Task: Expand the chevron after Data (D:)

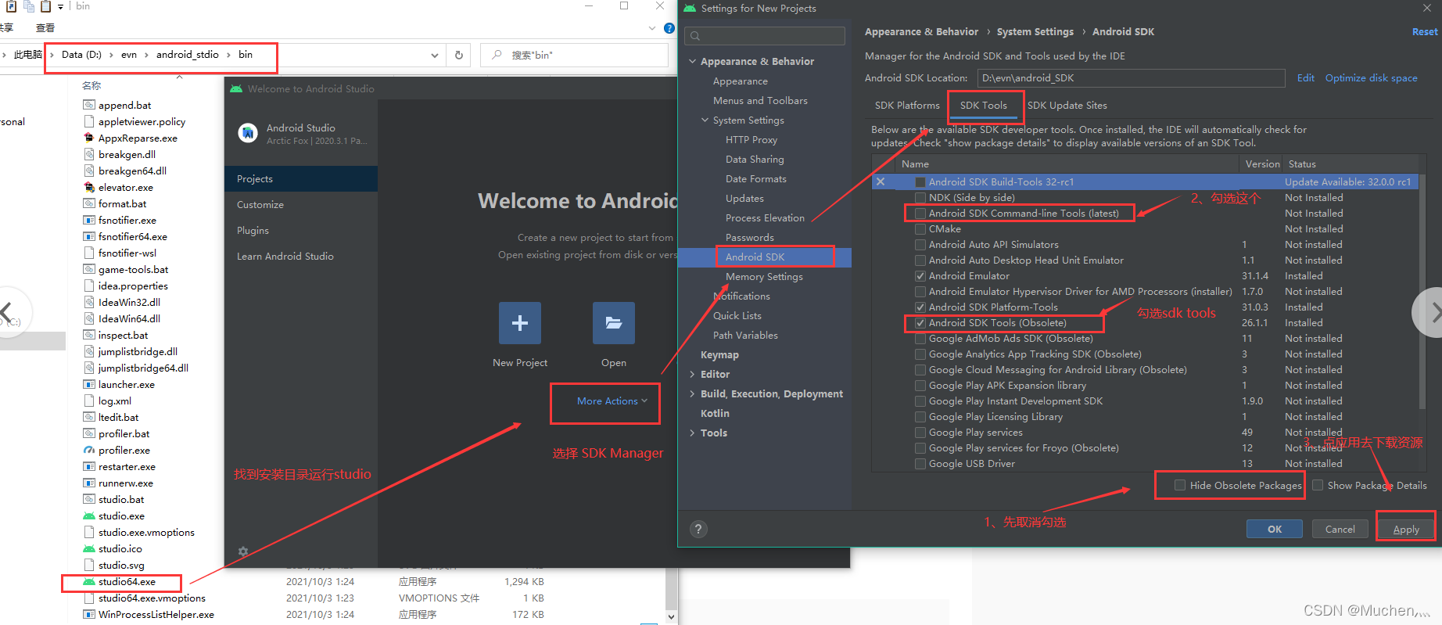Action: click(x=111, y=55)
